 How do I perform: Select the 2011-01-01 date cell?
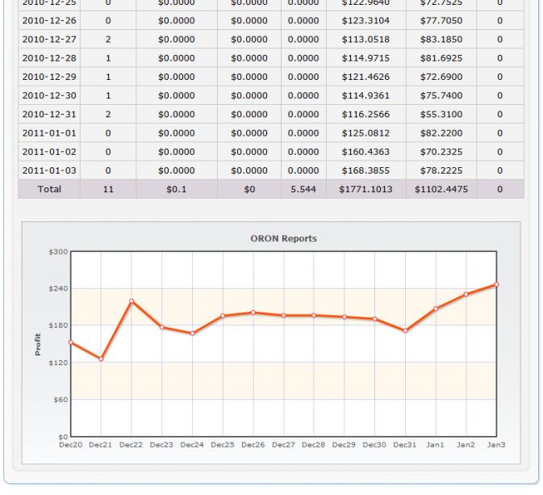(49, 132)
